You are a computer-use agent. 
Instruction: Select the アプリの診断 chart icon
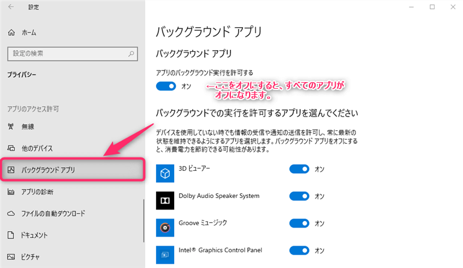(x=11, y=191)
